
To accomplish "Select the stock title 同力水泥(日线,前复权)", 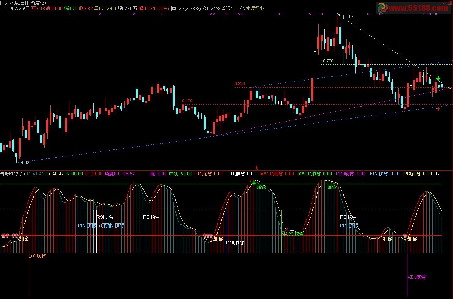I will click(x=23, y=3).
